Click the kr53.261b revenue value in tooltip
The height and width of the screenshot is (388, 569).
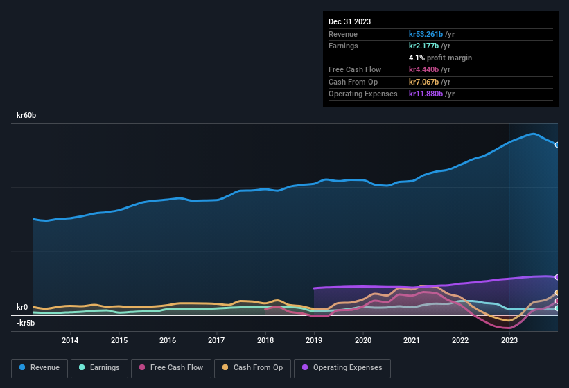(432, 34)
